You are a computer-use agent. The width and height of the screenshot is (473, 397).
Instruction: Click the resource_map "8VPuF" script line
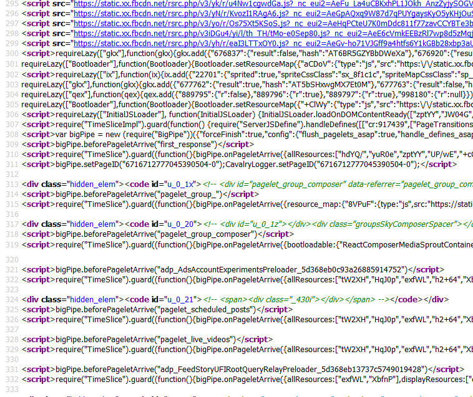coord(247,204)
